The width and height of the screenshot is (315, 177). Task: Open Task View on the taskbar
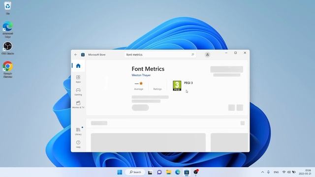pyautogui.click(x=150, y=172)
